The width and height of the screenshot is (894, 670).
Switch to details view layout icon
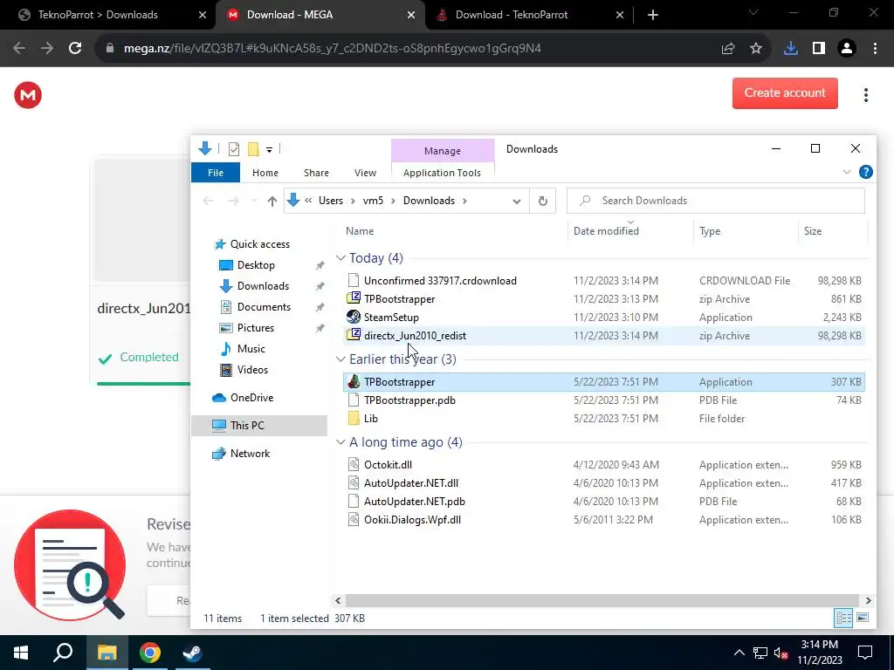tap(843, 619)
